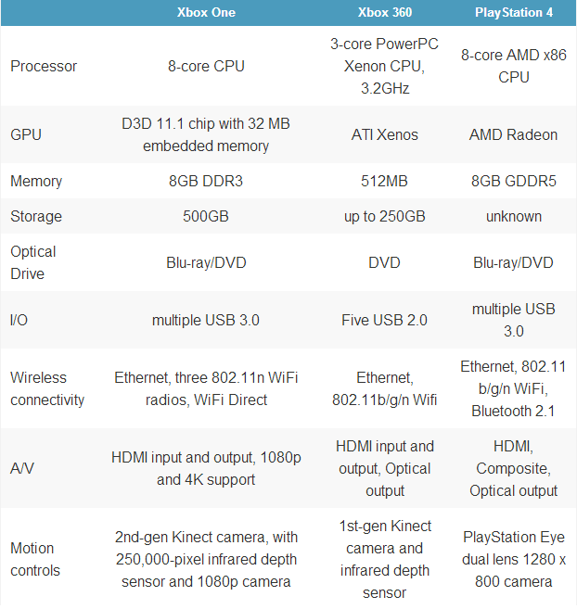Viewport: 577px width, 609px height.
Task: Click the Five USB 2.0 cell
Action: (x=385, y=320)
